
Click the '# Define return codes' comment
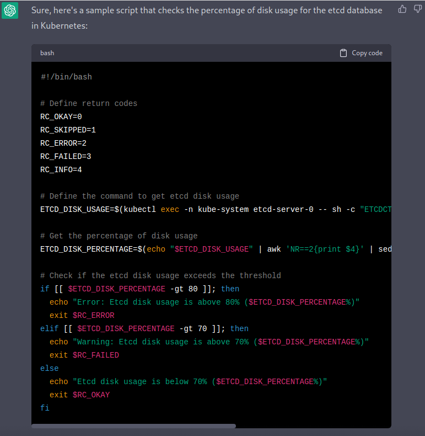coord(89,103)
